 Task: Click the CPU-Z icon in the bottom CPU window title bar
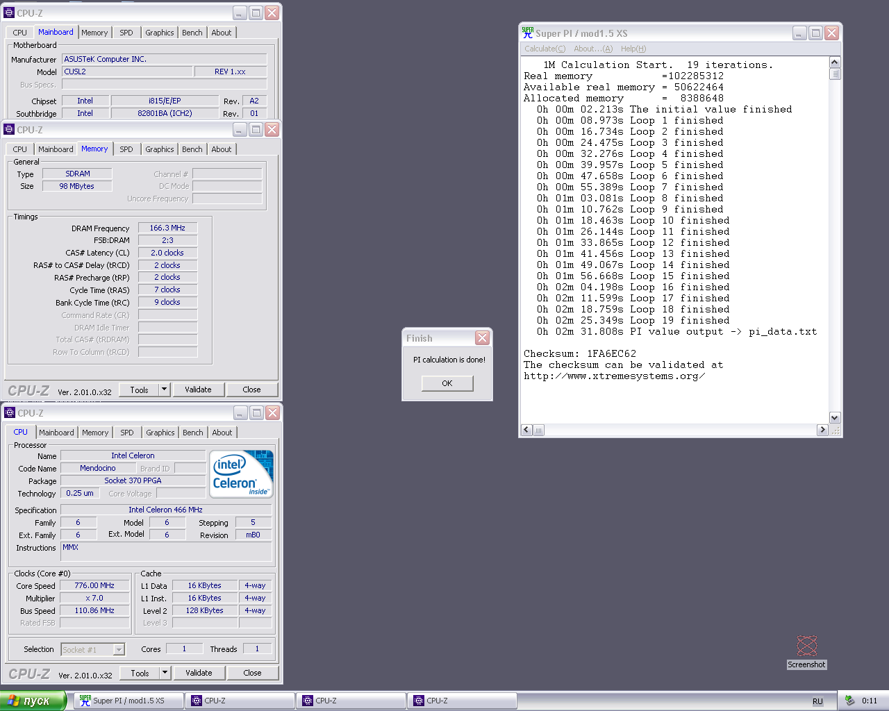click(10, 412)
